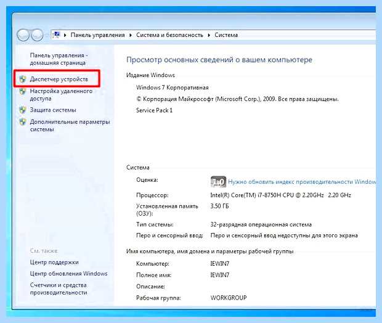Expand the arrow after Система и безопасность
Image resolution: width=382 pixels, height=323 pixels.
click(x=209, y=35)
